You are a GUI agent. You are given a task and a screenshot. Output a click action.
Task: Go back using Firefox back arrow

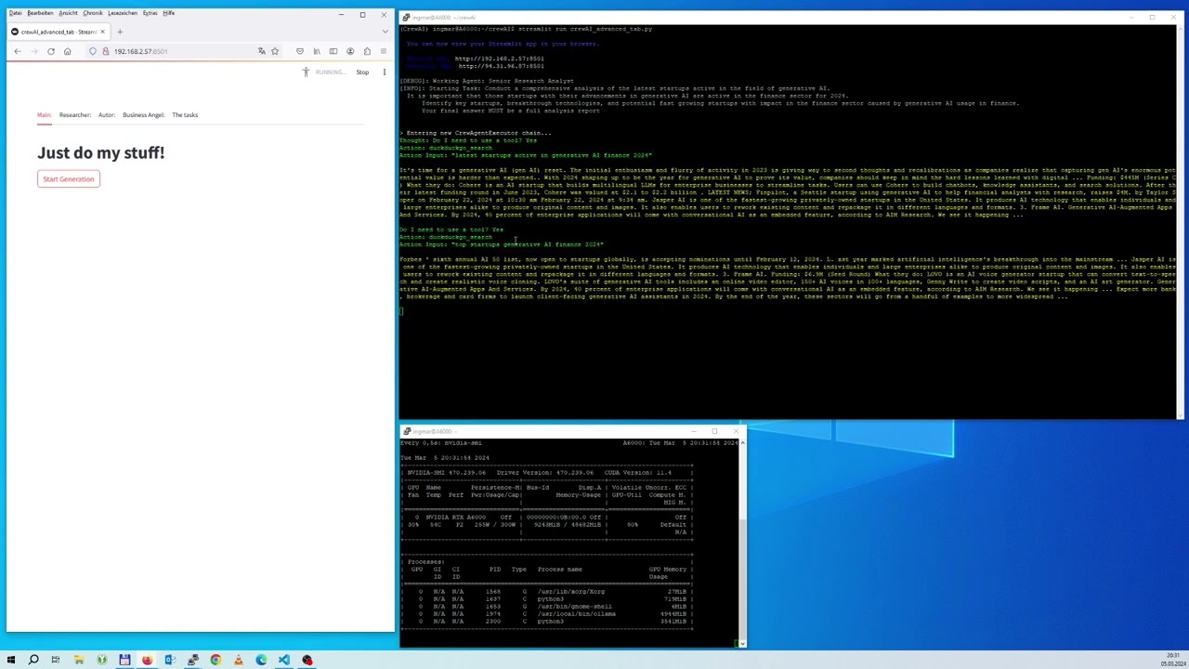pyautogui.click(x=17, y=51)
